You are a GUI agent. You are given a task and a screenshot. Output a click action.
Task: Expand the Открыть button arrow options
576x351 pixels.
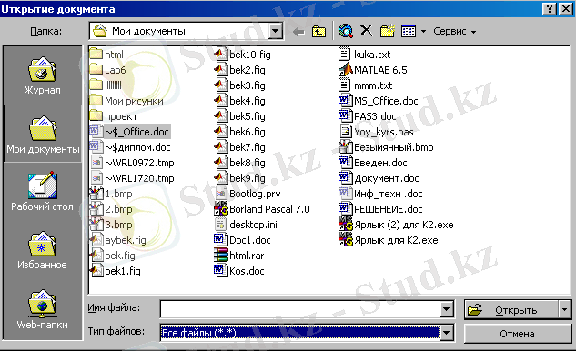click(x=565, y=310)
